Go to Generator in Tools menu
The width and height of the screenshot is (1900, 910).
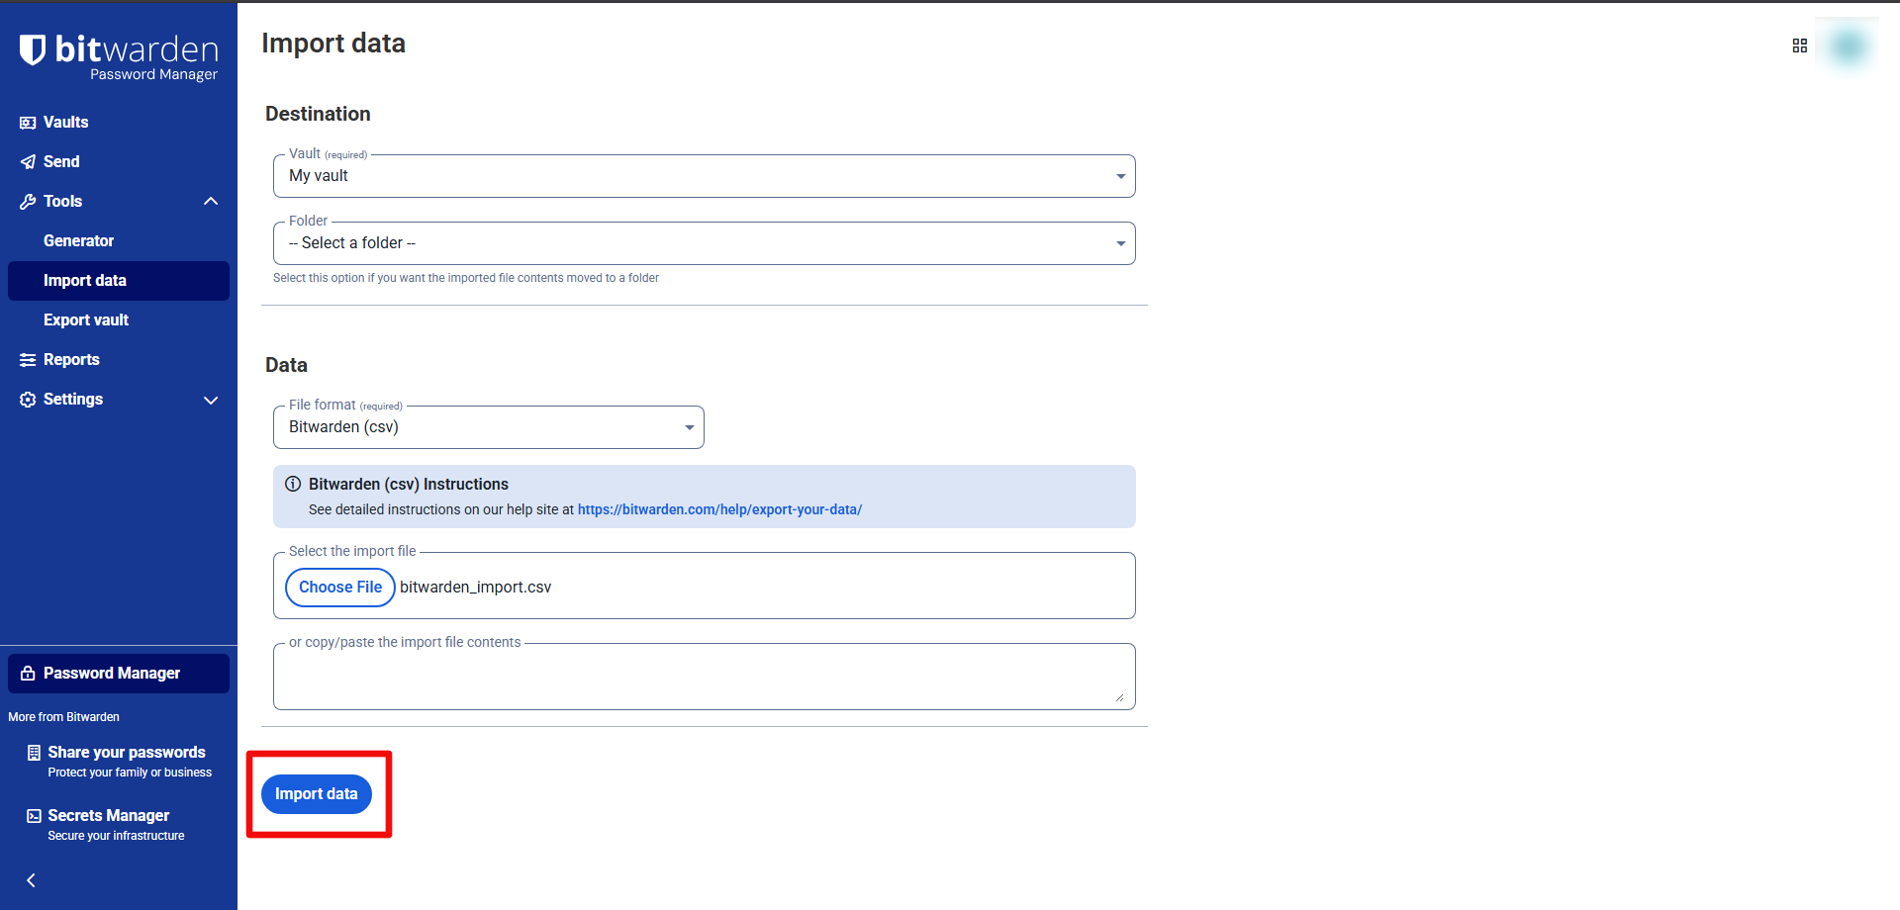click(x=78, y=241)
